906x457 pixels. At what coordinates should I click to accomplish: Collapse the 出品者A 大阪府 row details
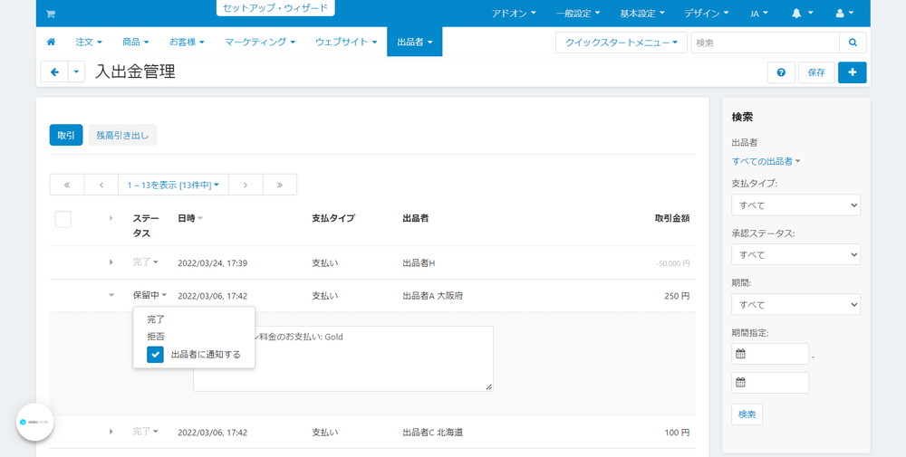(x=111, y=295)
